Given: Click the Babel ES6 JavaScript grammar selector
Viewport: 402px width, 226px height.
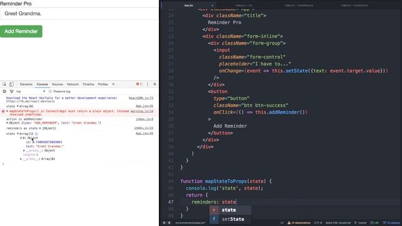Looking at the screenshot, I should point(338,223).
